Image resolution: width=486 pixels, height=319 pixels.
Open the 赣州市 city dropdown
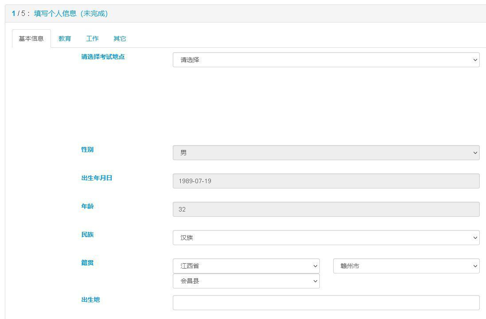(x=406, y=266)
